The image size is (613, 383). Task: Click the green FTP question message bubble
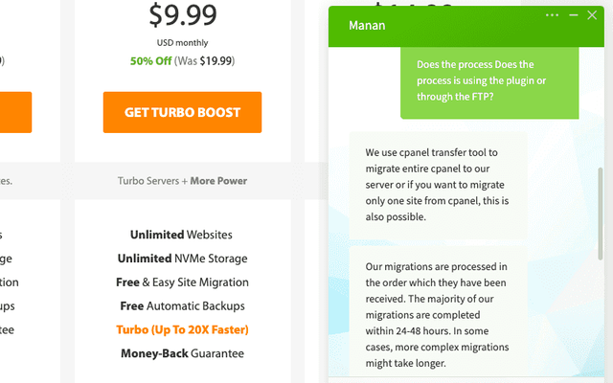coord(489,80)
